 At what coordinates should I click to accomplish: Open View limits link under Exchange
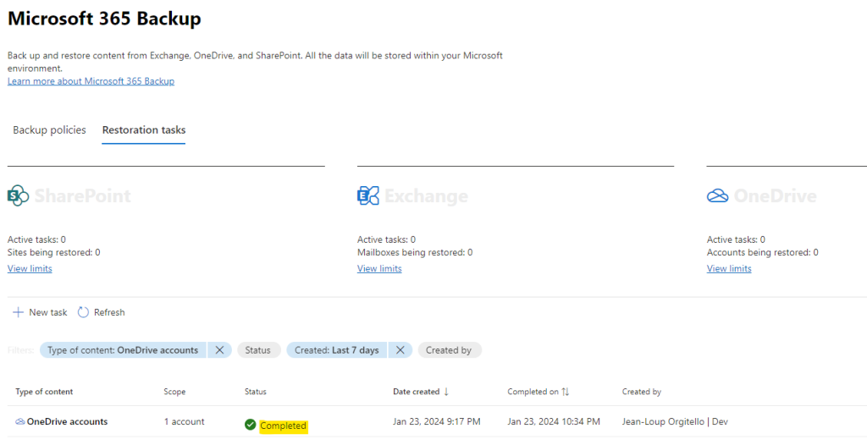tap(379, 268)
